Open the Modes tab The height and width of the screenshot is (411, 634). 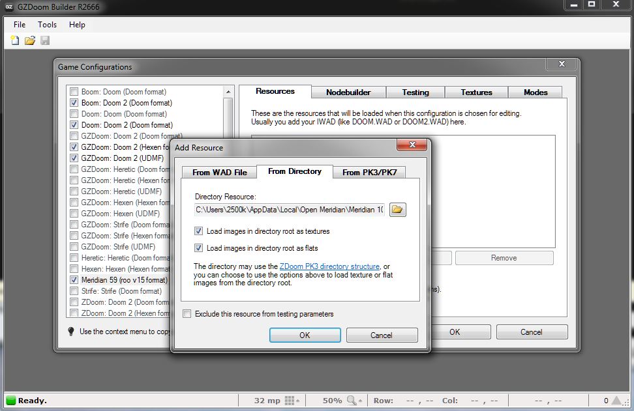[536, 92]
